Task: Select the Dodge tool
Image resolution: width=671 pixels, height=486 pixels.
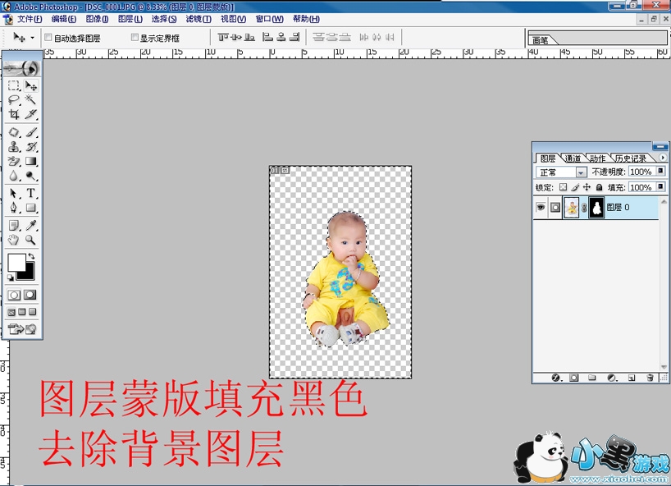Action: click(31, 176)
